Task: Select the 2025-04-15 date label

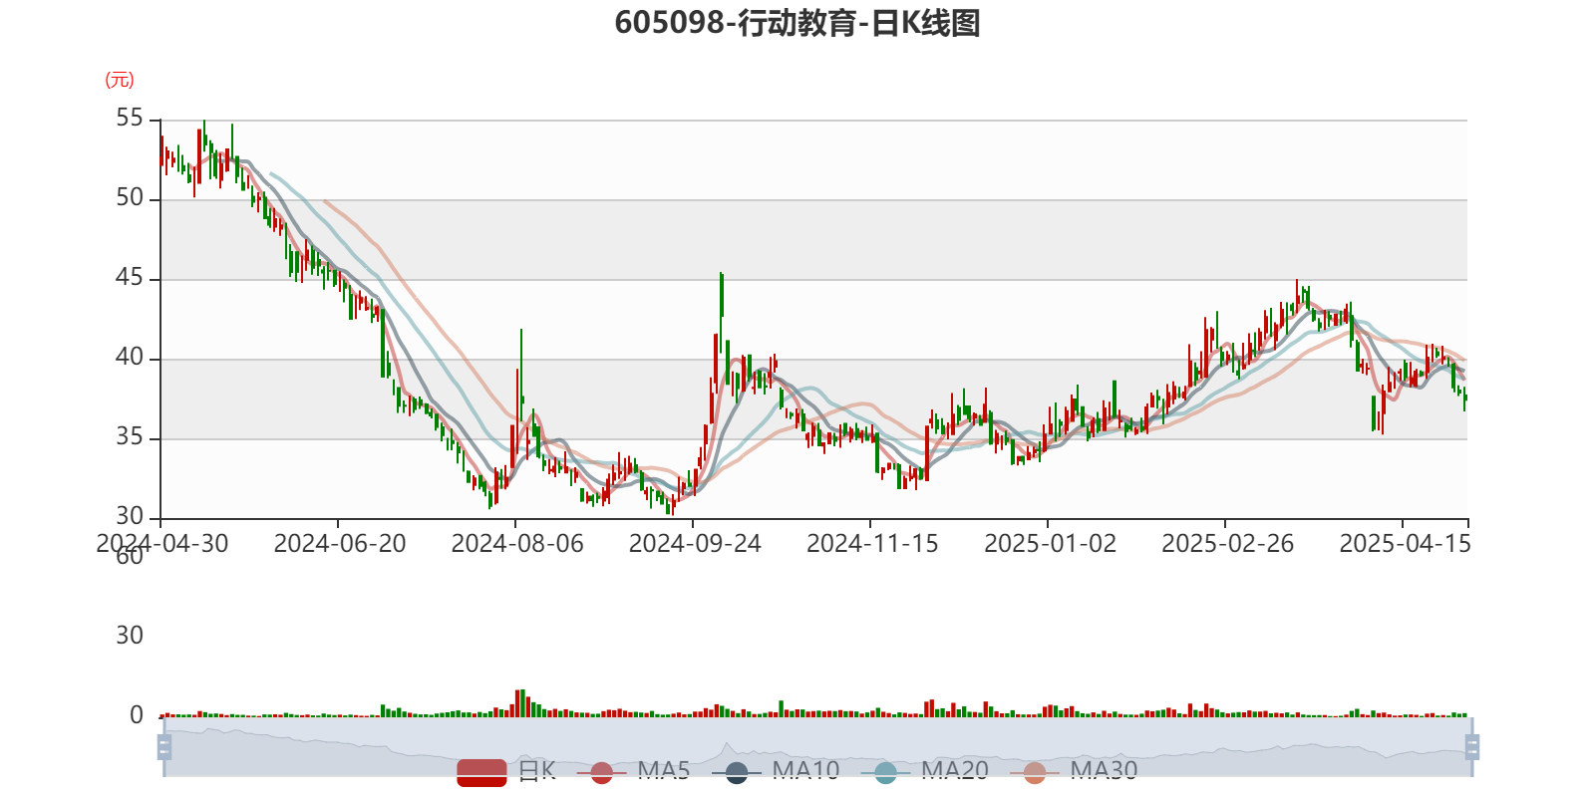Action: pyautogui.click(x=1405, y=544)
